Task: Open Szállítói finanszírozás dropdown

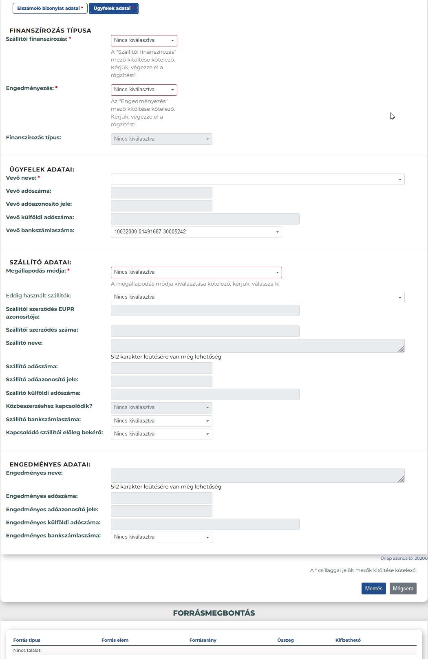Action: [144, 41]
